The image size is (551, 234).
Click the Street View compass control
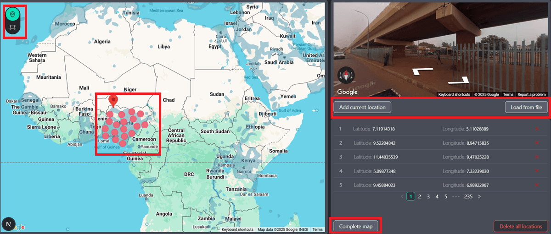(346, 76)
